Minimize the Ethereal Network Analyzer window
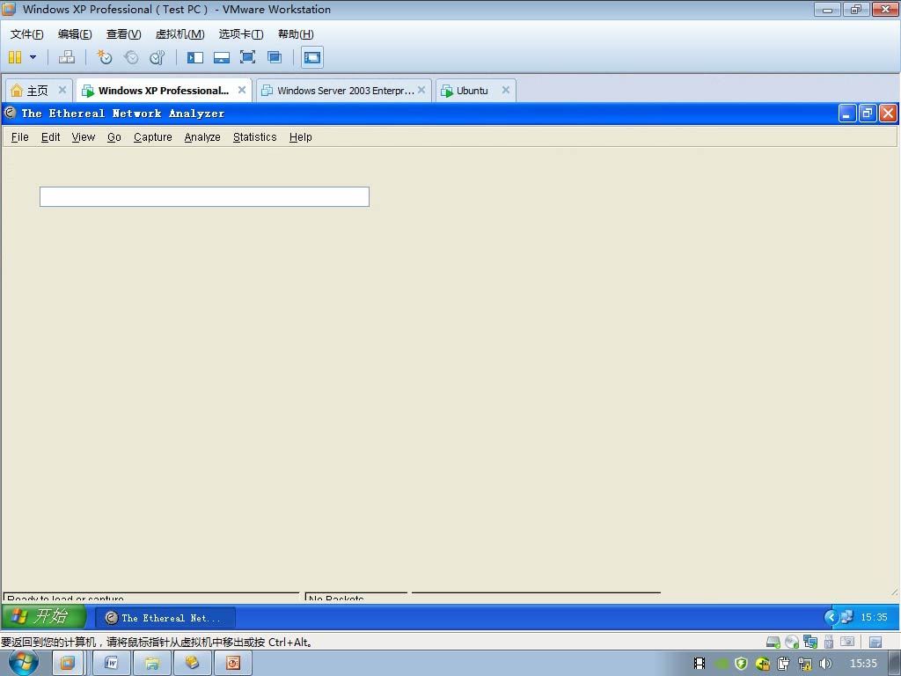Viewport: 901px width, 676px height. [847, 114]
